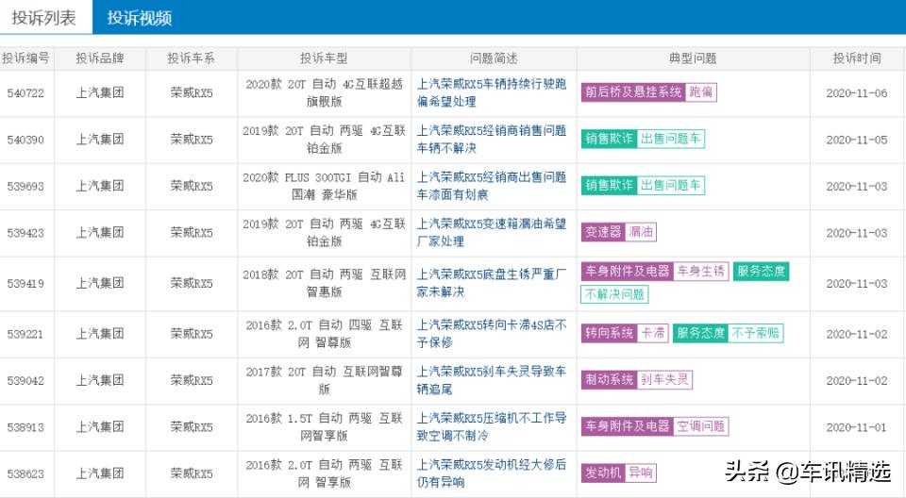This screenshot has height=498, width=906.
Task: Click 服务态度 tag in row 539419
Action: [761, 271]
